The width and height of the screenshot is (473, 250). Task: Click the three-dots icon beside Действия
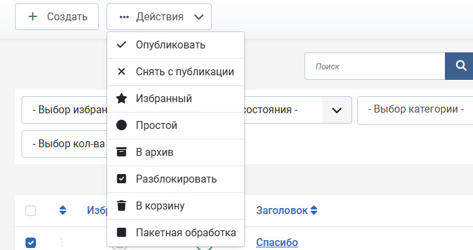point(124,17)
